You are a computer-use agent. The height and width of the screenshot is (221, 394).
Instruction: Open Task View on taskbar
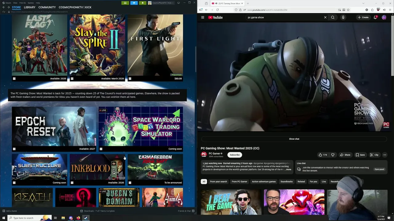[x=55, y=218]
